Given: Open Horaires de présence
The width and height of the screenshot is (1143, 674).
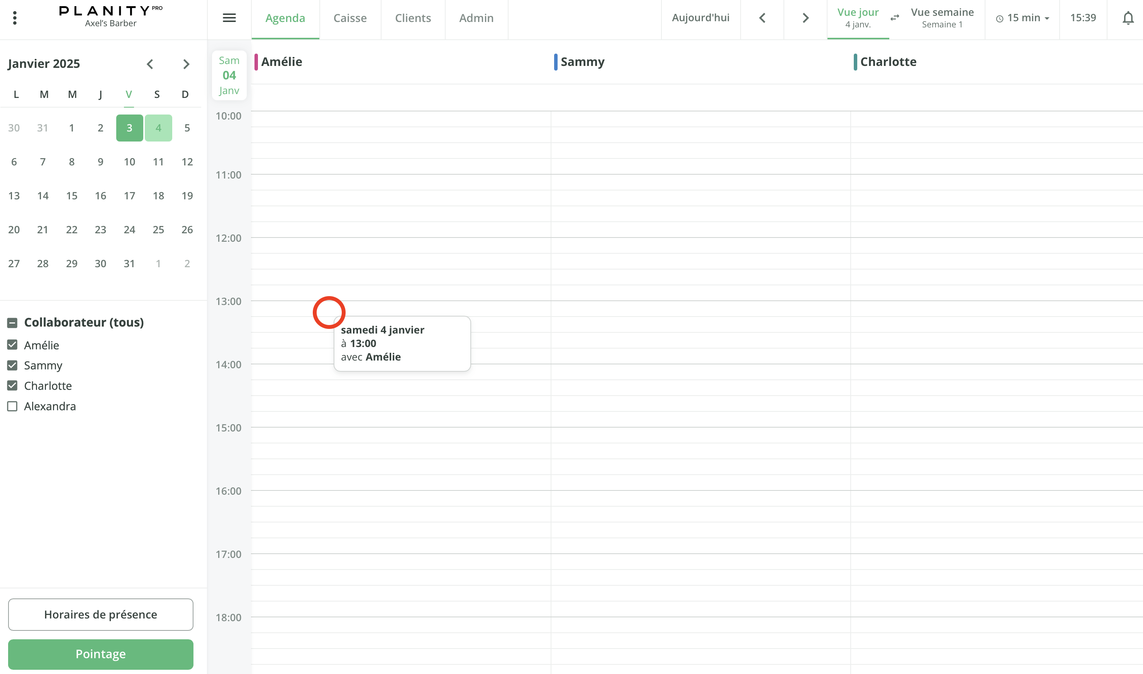Looking at the screenshot, I should (x=100, y=614).
